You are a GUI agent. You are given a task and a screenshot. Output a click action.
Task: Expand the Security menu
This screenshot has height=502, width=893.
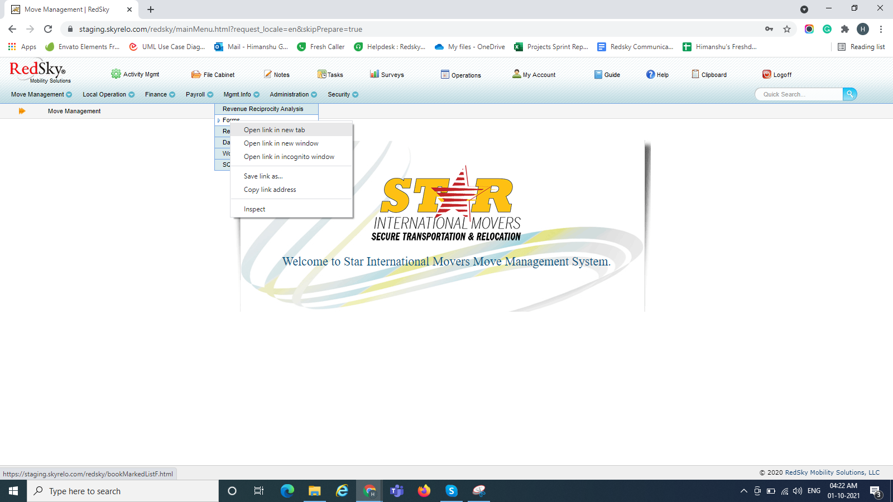[343, 94]
